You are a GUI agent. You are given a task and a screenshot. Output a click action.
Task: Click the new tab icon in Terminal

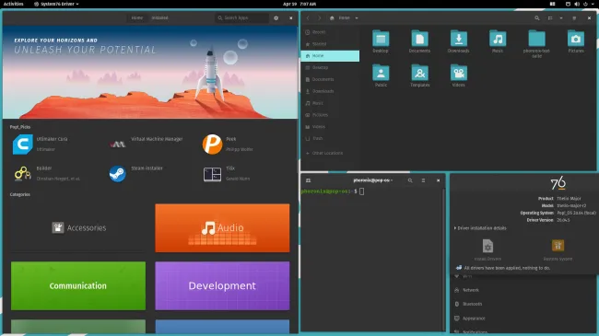(309, 180)
